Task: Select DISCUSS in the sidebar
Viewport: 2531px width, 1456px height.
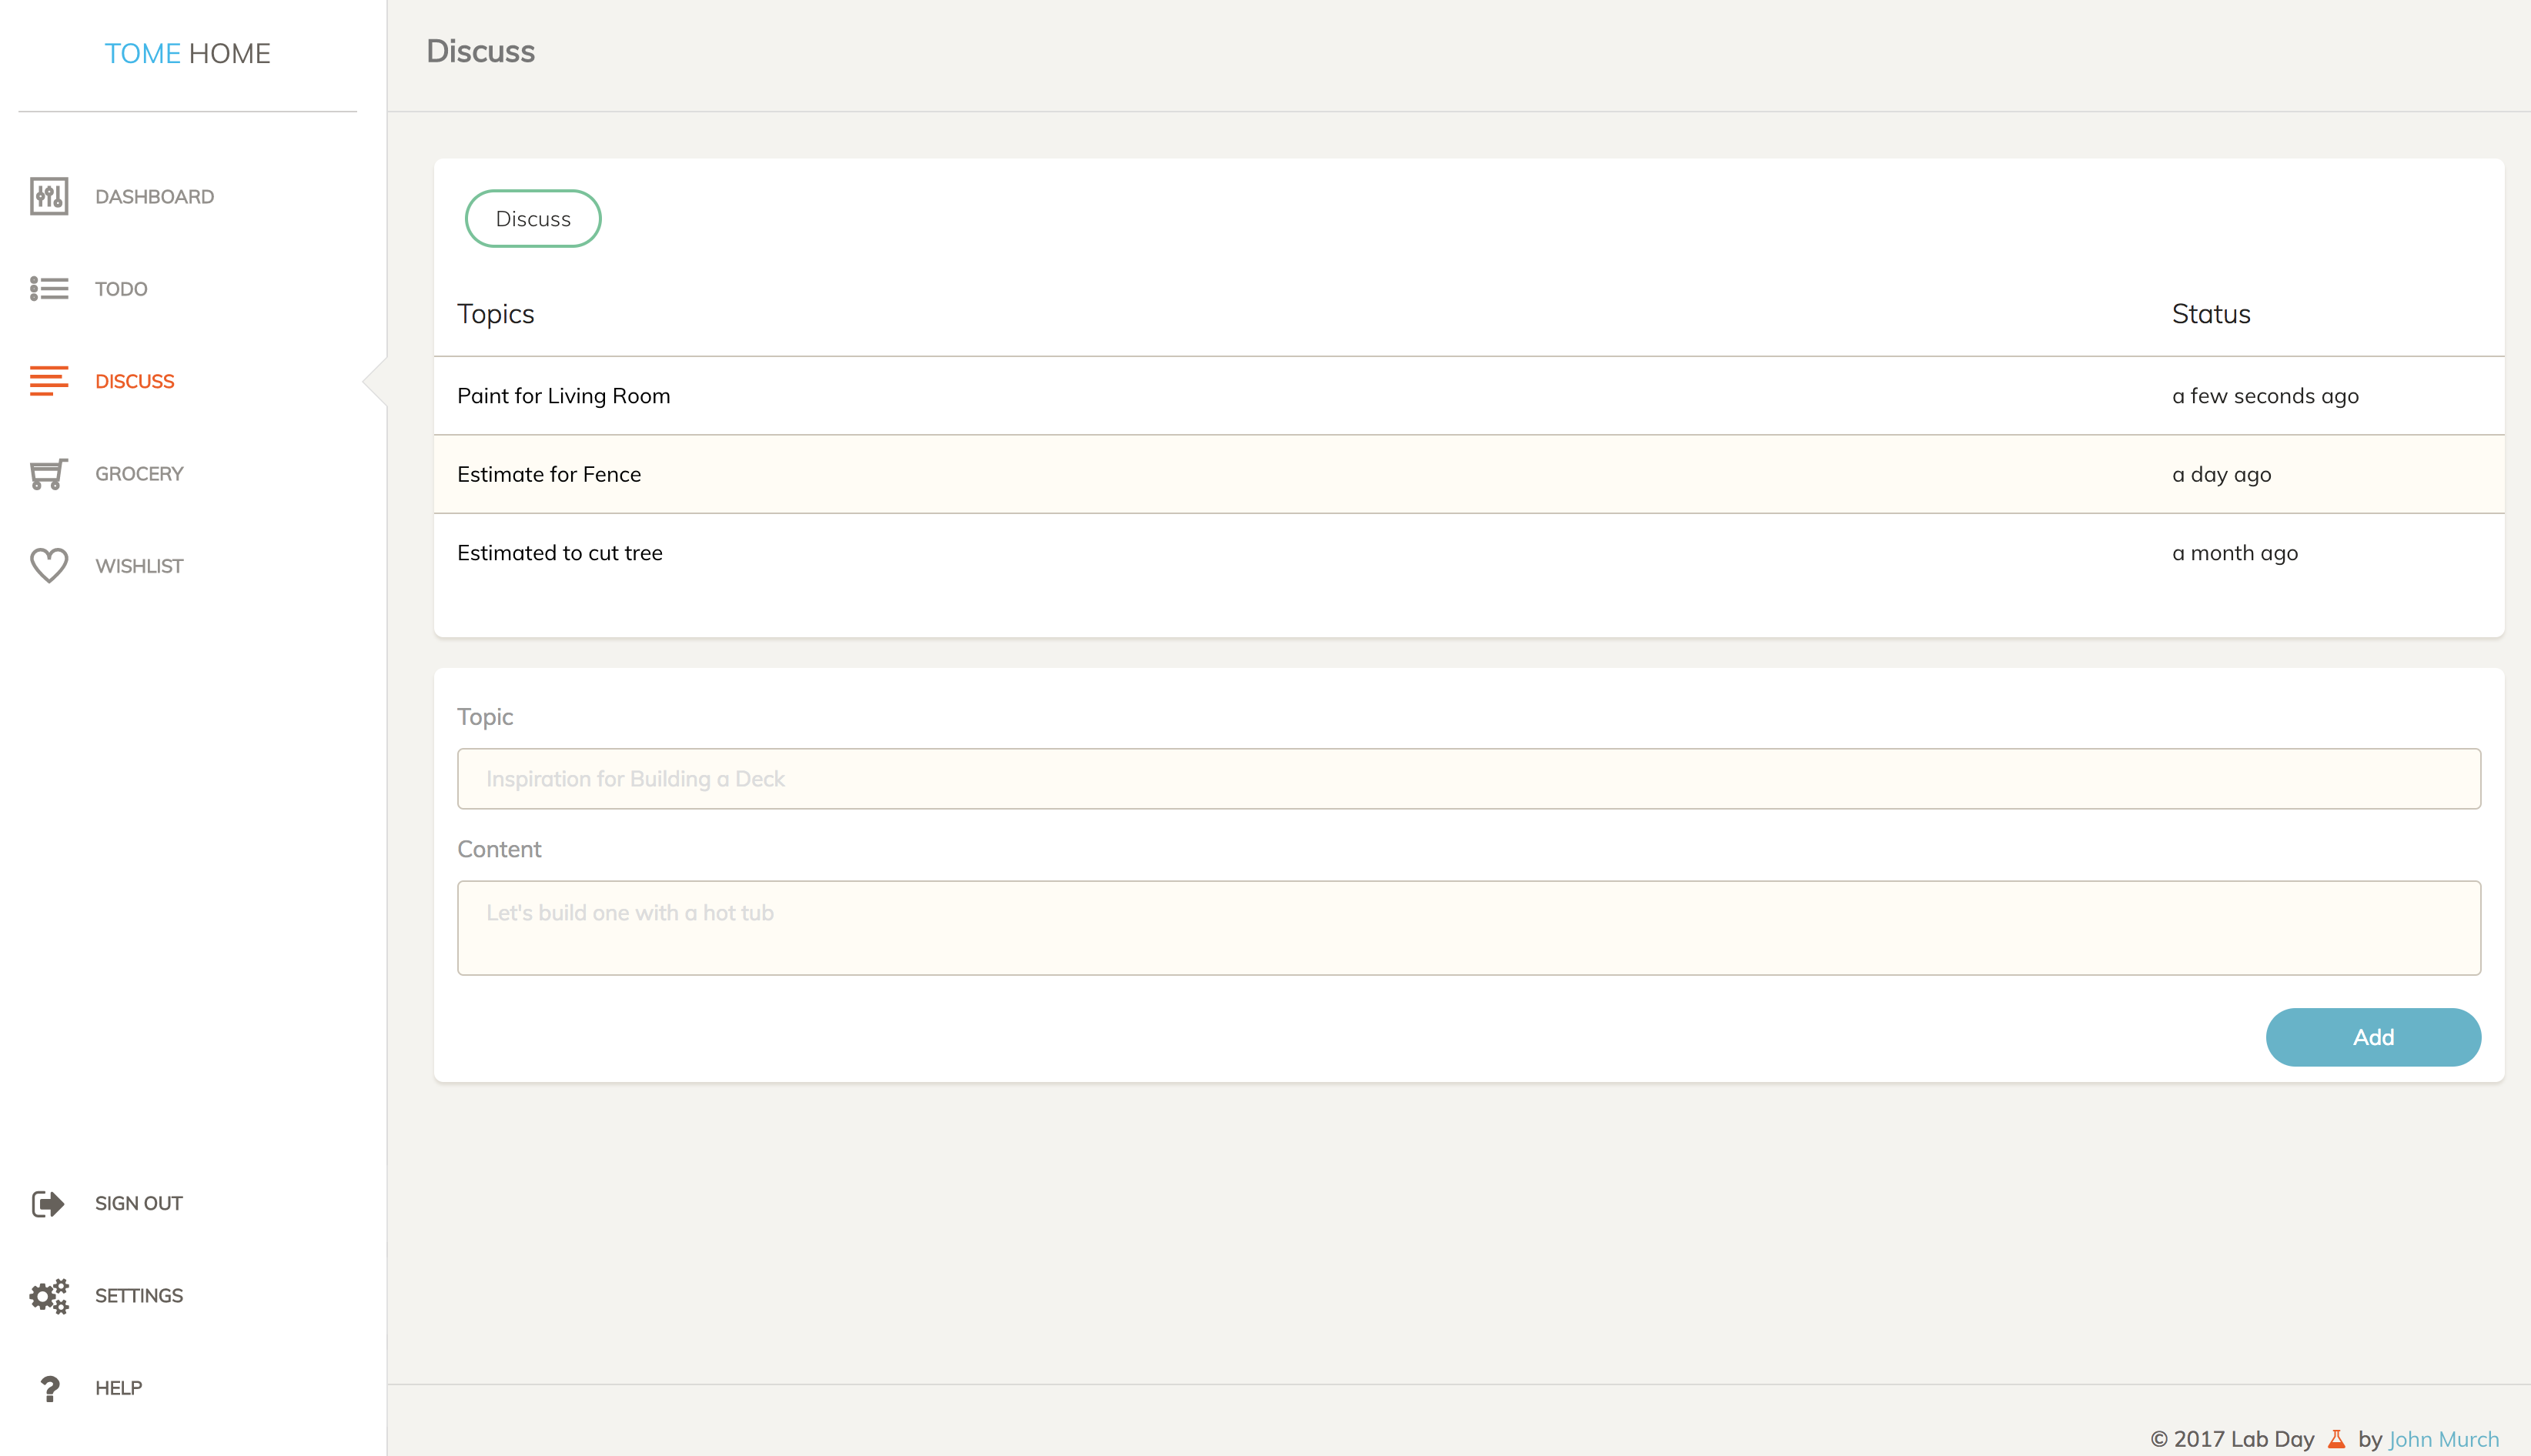Action: coord(135,381)
